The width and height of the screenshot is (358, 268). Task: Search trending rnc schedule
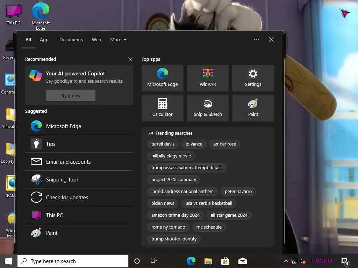209,227
